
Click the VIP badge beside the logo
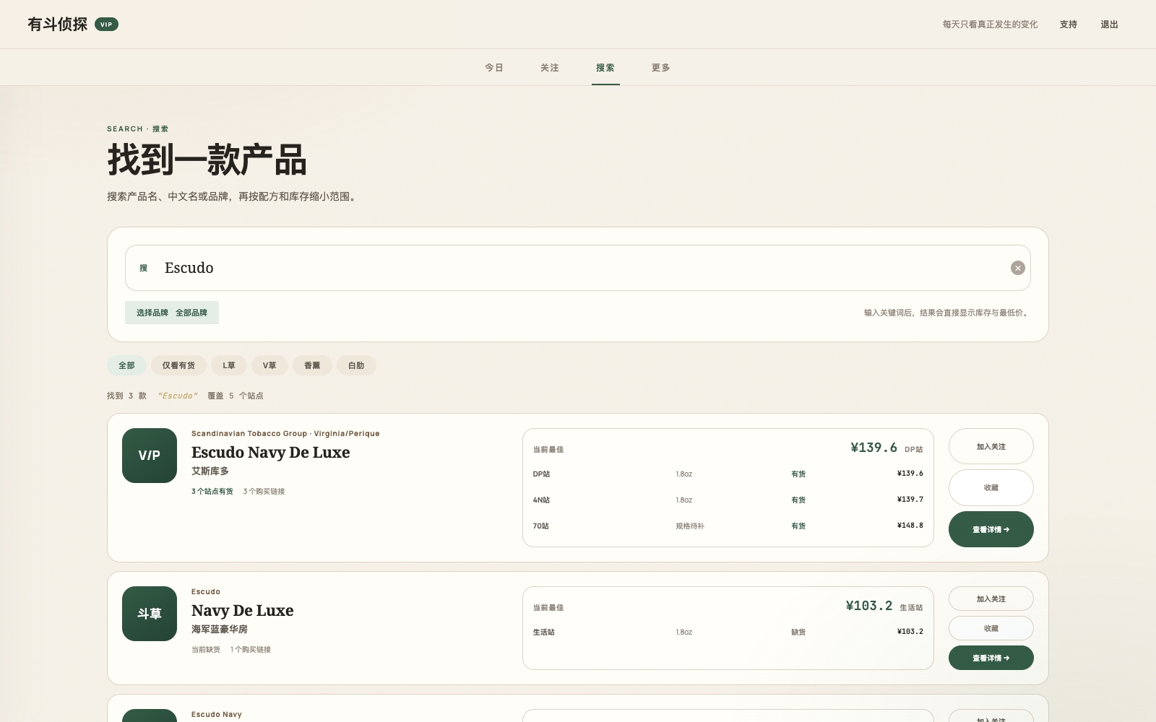(x=106, y=25)
